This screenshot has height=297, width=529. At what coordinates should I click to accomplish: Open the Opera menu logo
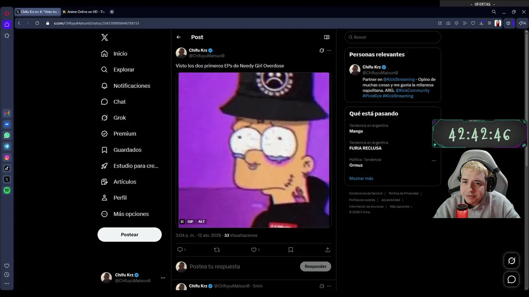7,13
